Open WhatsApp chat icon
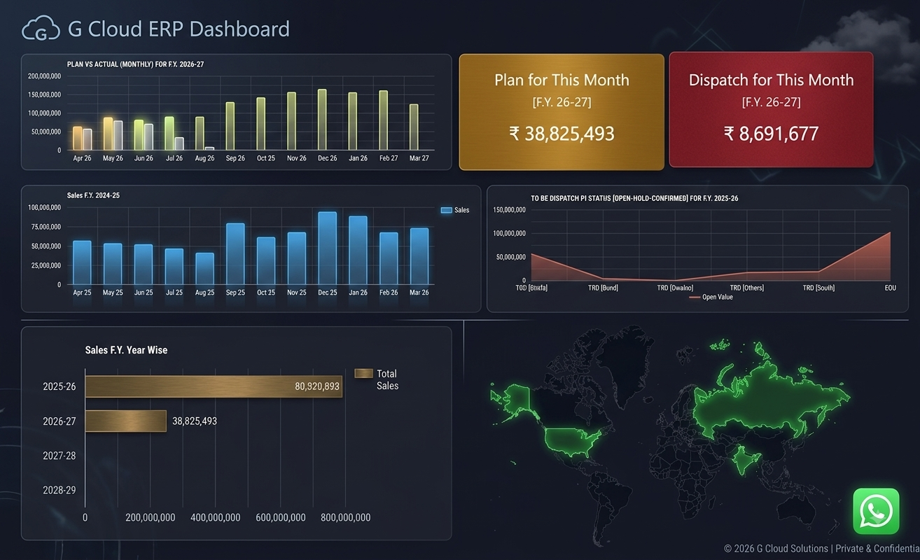The image size is (920, 560). 876,511
